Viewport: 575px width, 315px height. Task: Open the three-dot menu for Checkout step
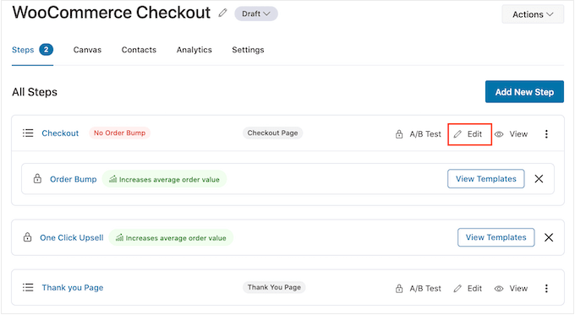(x=546, y=134)
